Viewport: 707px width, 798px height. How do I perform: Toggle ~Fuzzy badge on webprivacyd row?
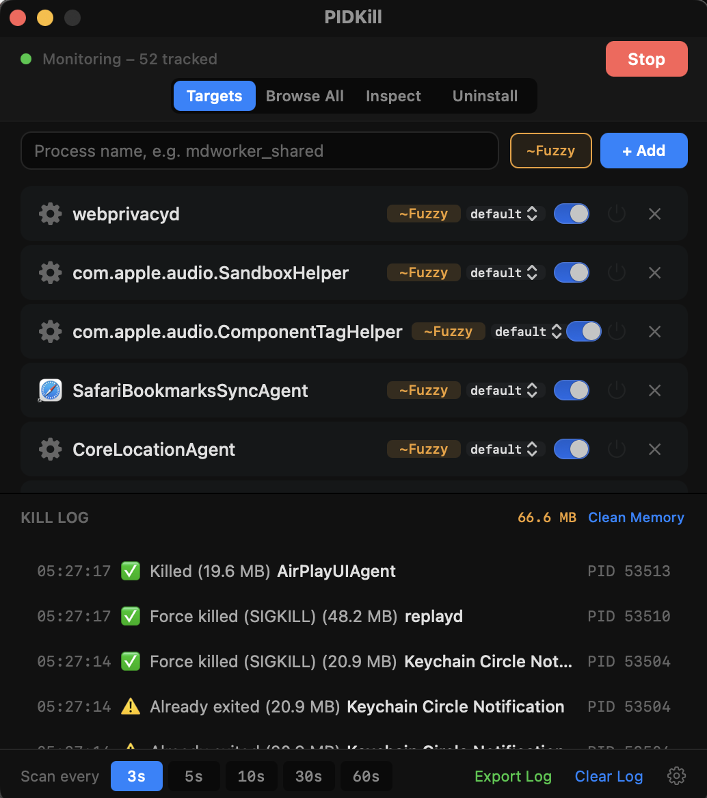[424, 214]
